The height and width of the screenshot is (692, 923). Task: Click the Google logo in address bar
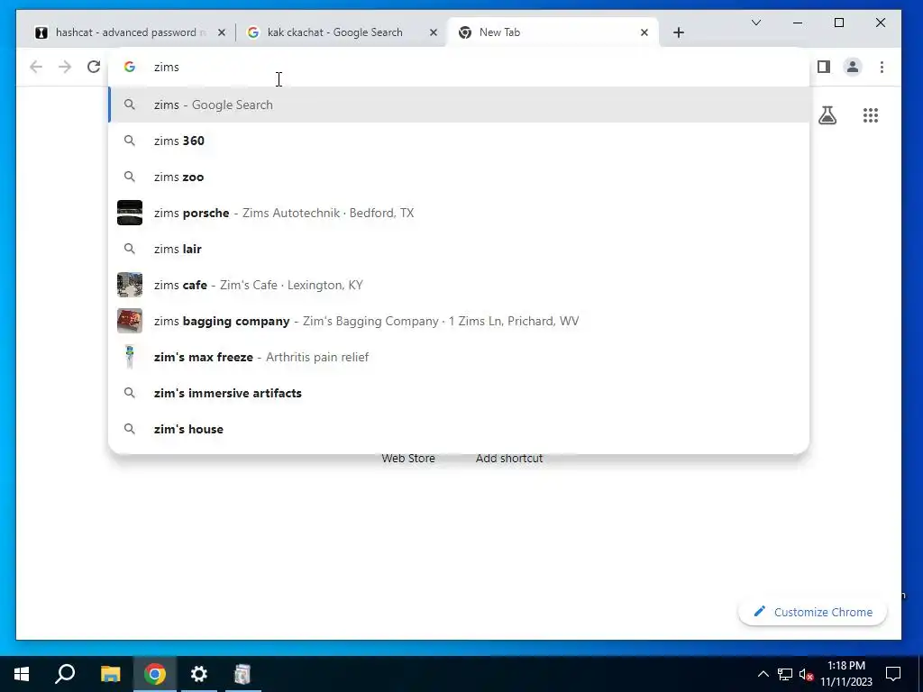point(130,67)
